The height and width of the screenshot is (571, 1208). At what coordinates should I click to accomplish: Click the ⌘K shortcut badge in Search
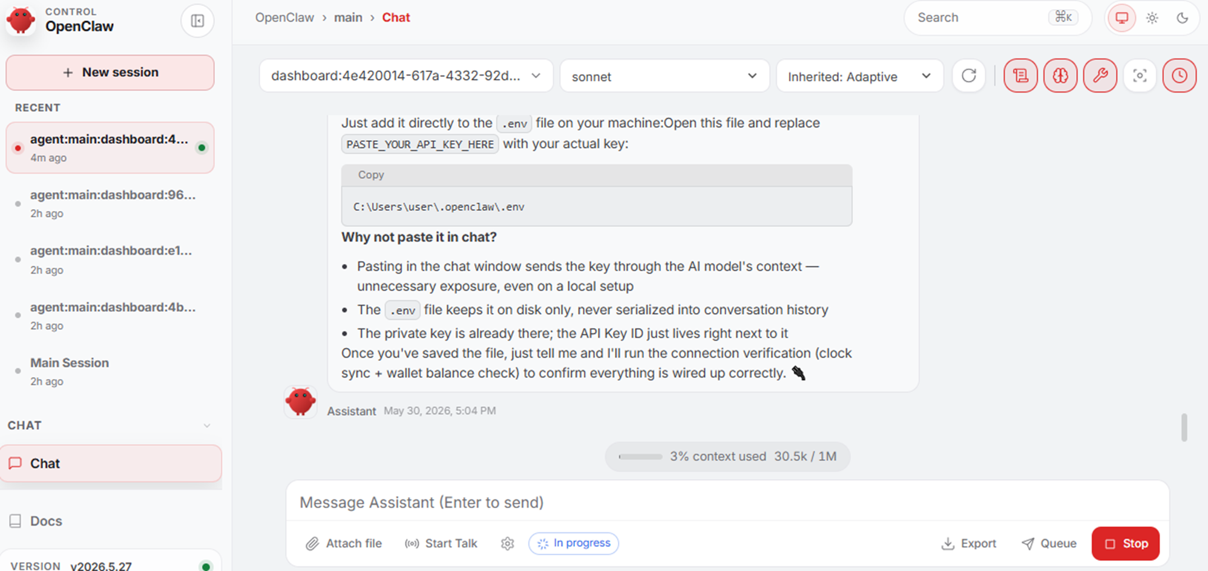(x=1063, y=18)
